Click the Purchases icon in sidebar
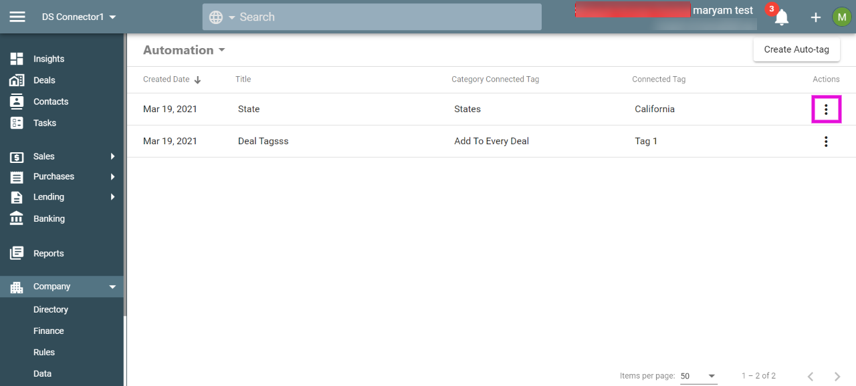This screenshot has width=856, height=386. (17, 177)
